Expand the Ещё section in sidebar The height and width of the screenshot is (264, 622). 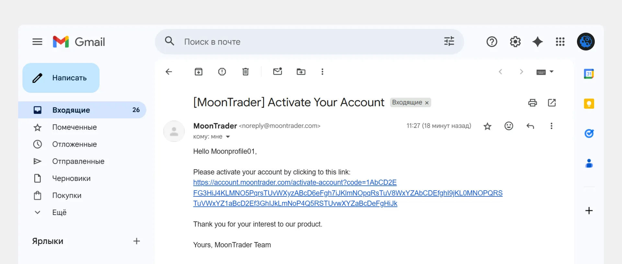click(59, 213)
